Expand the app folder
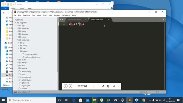Viewport: 183px width, 103px height. coord(17,25)
